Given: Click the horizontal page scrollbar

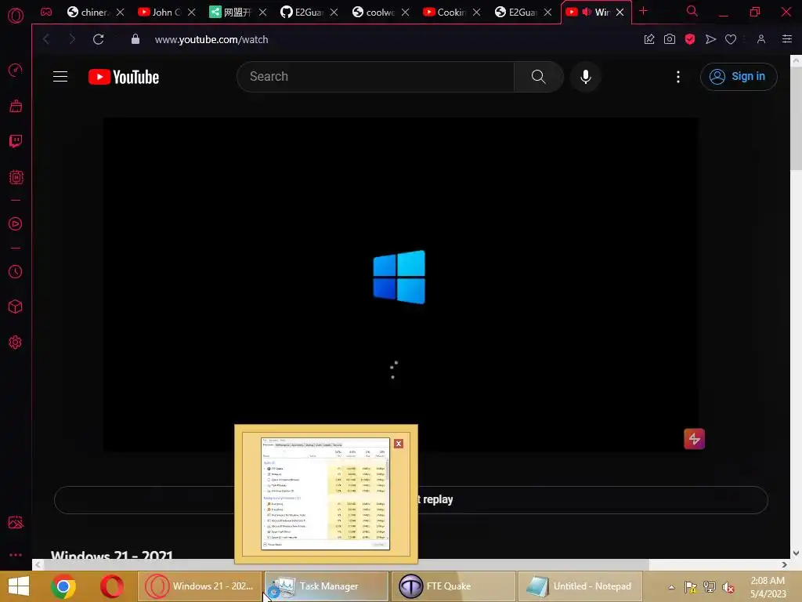Looking at the screenshot, I should [x=346, y=564].
